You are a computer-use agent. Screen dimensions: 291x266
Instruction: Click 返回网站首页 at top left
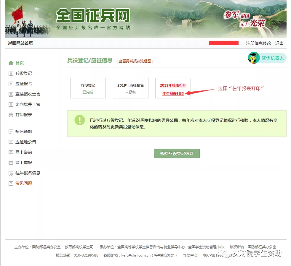pos(20,43)
